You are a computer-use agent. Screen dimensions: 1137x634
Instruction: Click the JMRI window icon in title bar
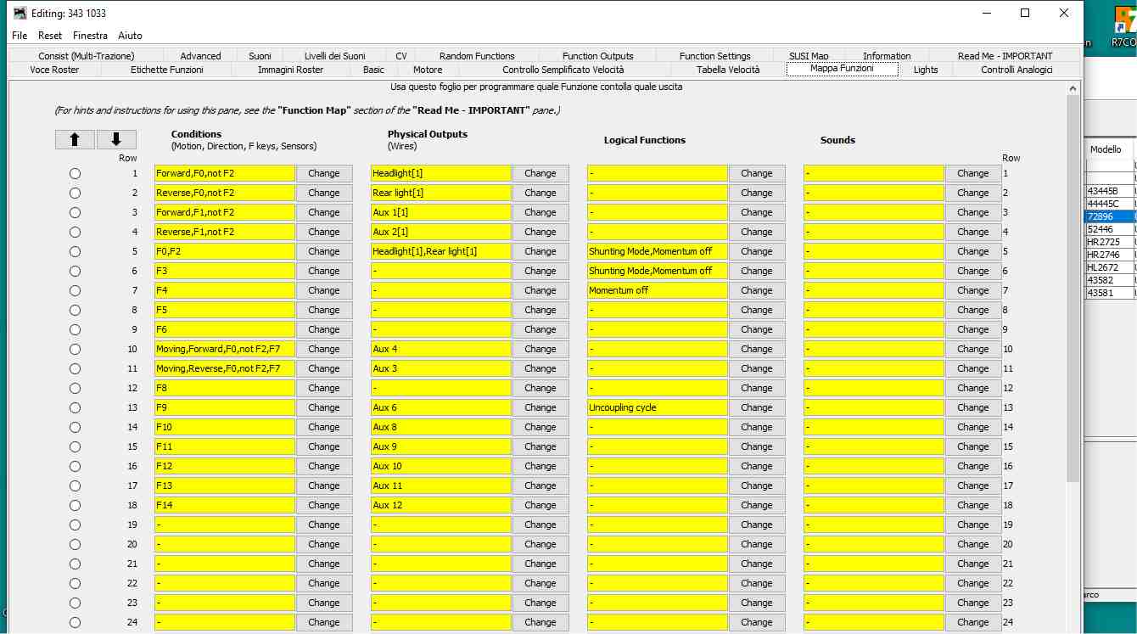[20, 14]
